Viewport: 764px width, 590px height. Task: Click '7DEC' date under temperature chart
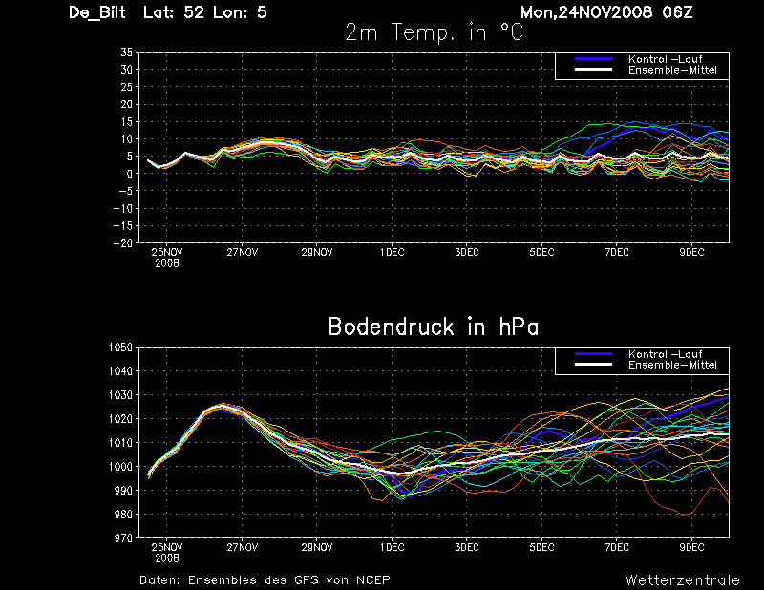617,252
